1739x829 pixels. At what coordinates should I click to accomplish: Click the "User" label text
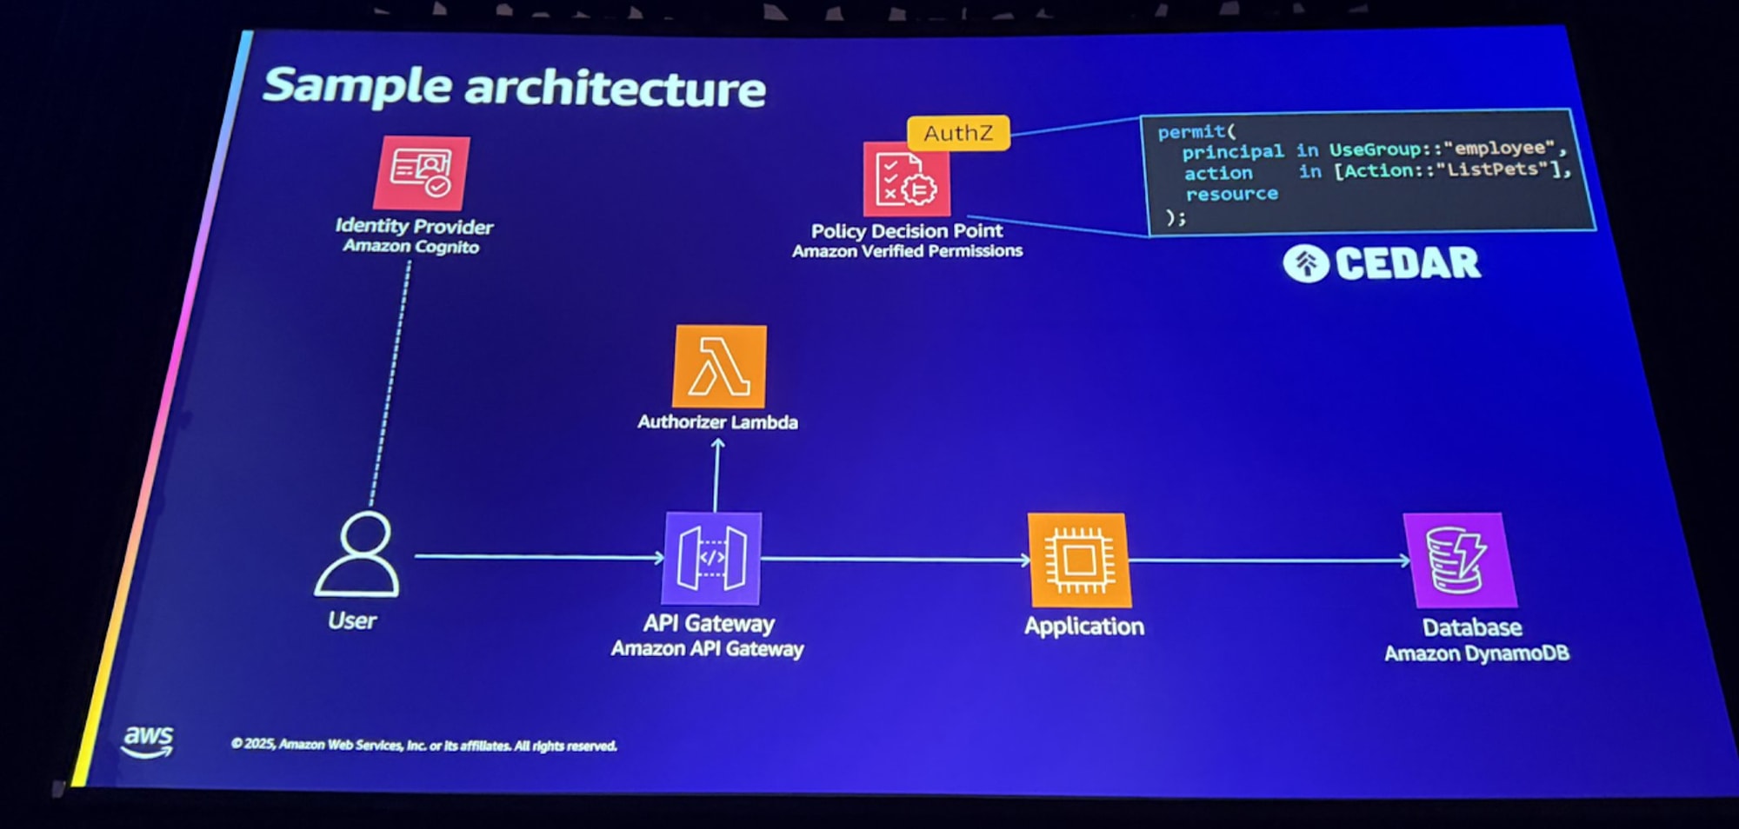352,620
